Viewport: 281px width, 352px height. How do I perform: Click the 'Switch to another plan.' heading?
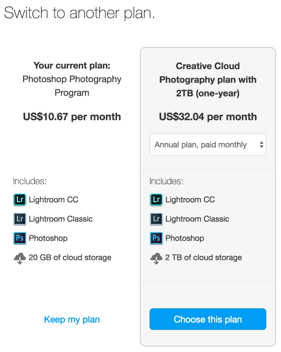click(79, 13)
